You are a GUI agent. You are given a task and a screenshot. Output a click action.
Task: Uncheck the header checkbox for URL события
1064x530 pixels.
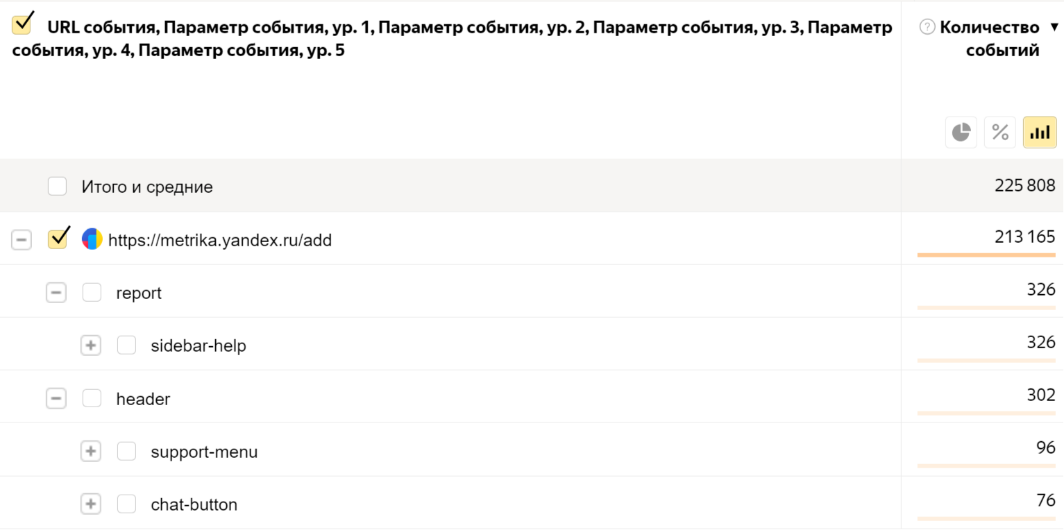coord(22,24)
